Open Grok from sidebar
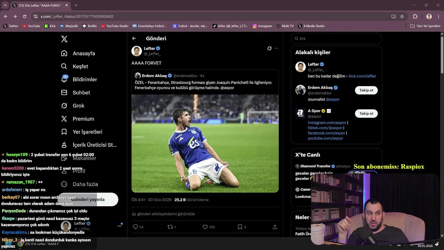This screenshot has height=250, width=444. click(72, 106)
